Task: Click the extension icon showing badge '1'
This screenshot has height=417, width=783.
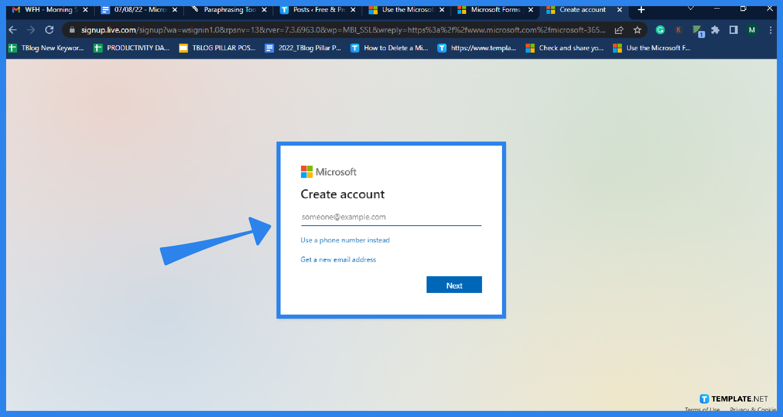Action: point(697,30)
